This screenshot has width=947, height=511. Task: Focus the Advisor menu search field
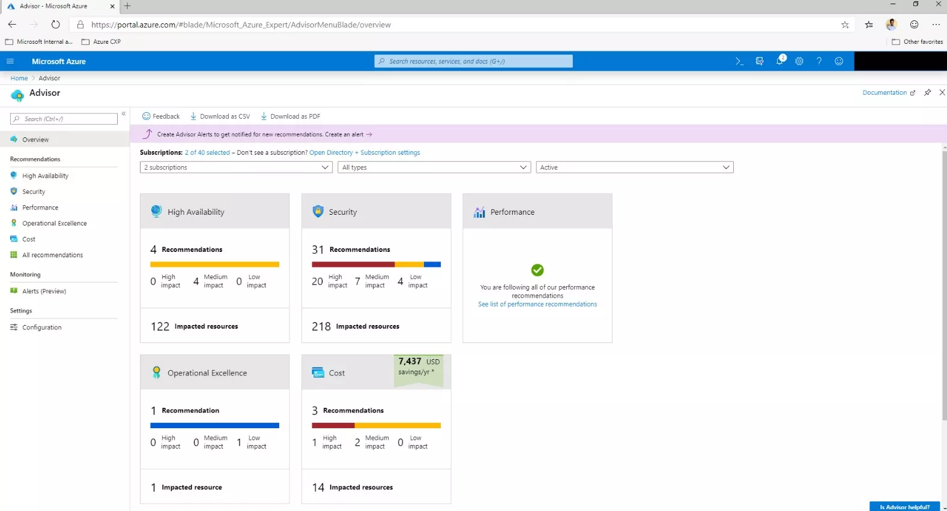64,119
